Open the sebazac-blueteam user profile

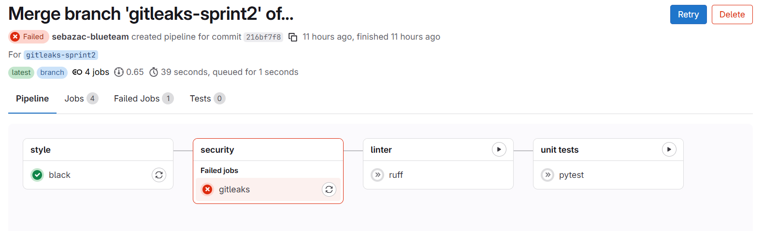pos(90,37)
